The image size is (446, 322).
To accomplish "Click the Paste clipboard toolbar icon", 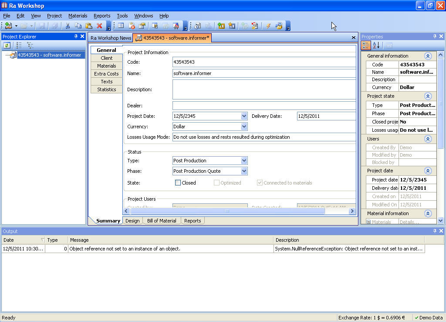I will pyautogui.click(x=89, y=26).
